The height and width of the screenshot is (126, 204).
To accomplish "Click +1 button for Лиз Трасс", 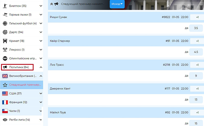I will 197,65.
